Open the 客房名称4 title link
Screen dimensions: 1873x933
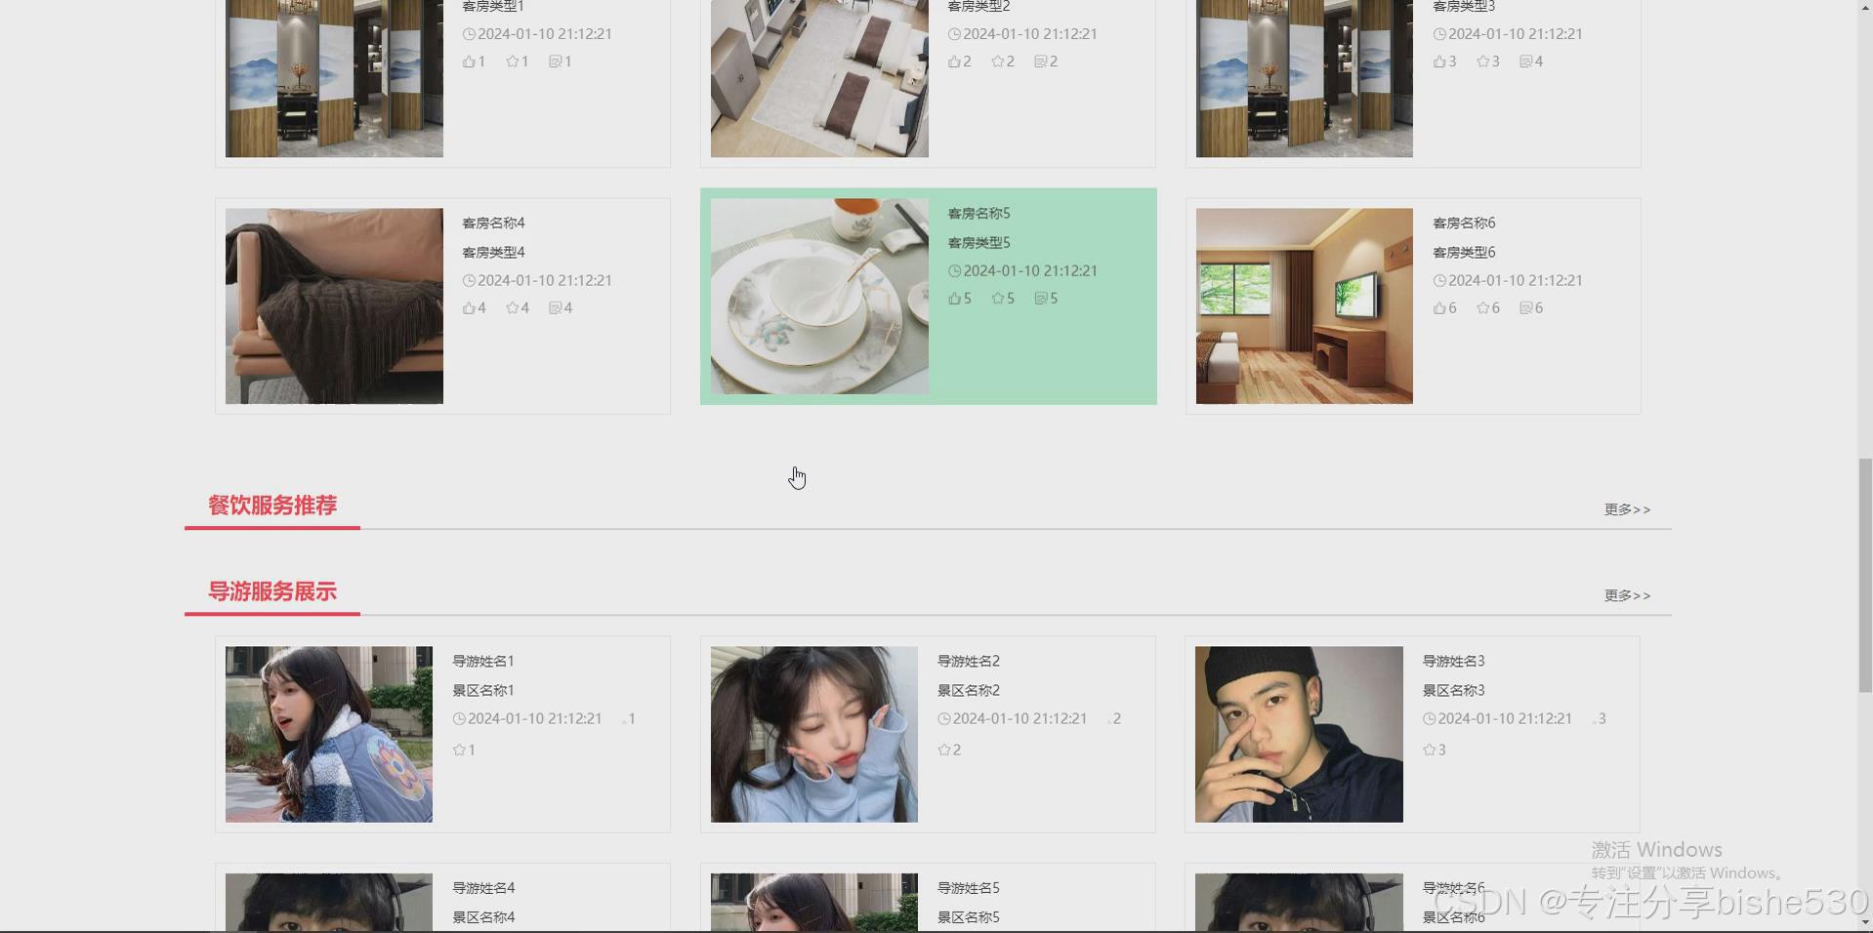(x=493, y=223)
